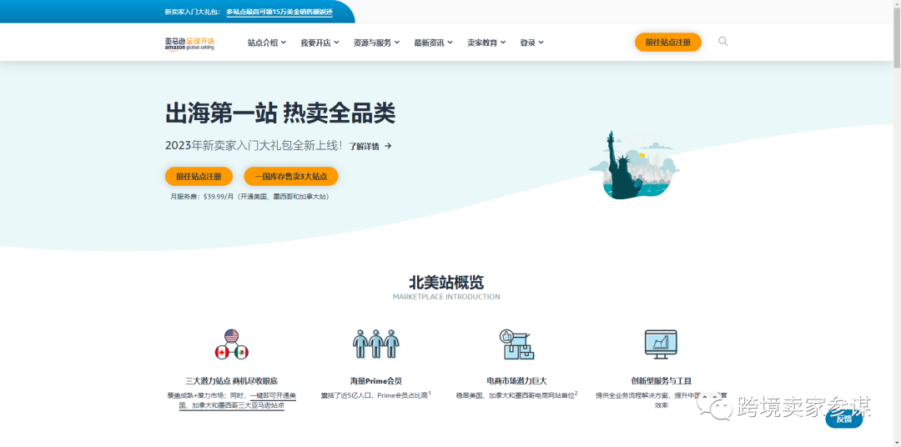Image resolution: width=901 pixels, height=447 pixels.
Task: Expand the 登录 menu
Action: tap(531, 43)
